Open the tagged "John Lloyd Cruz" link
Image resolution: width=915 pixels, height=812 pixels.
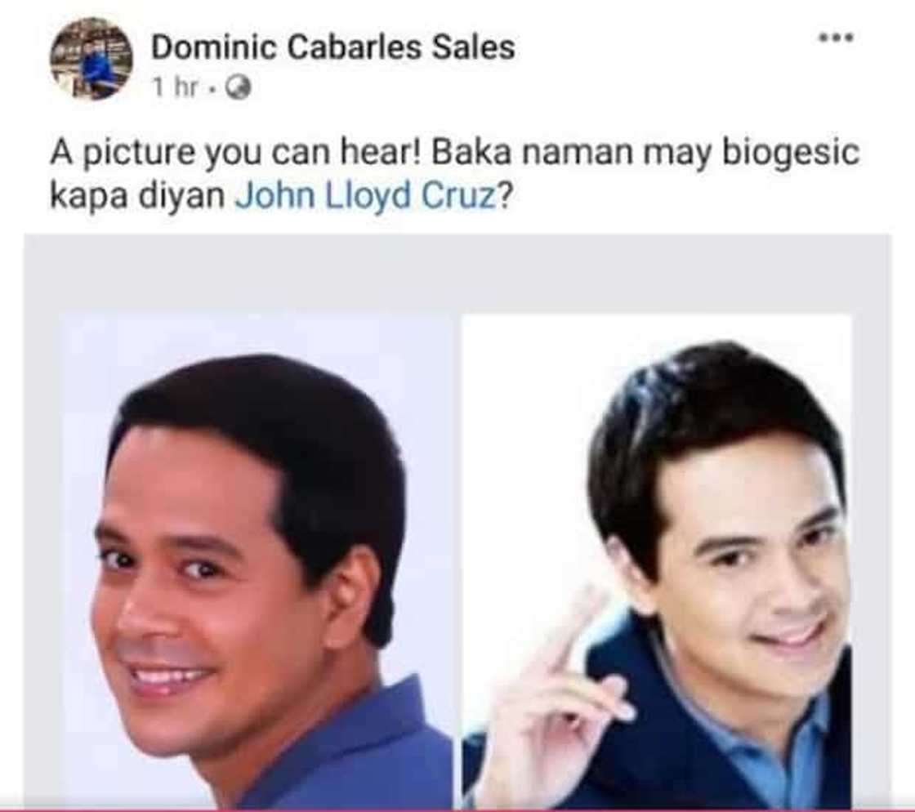coord(366,195)
